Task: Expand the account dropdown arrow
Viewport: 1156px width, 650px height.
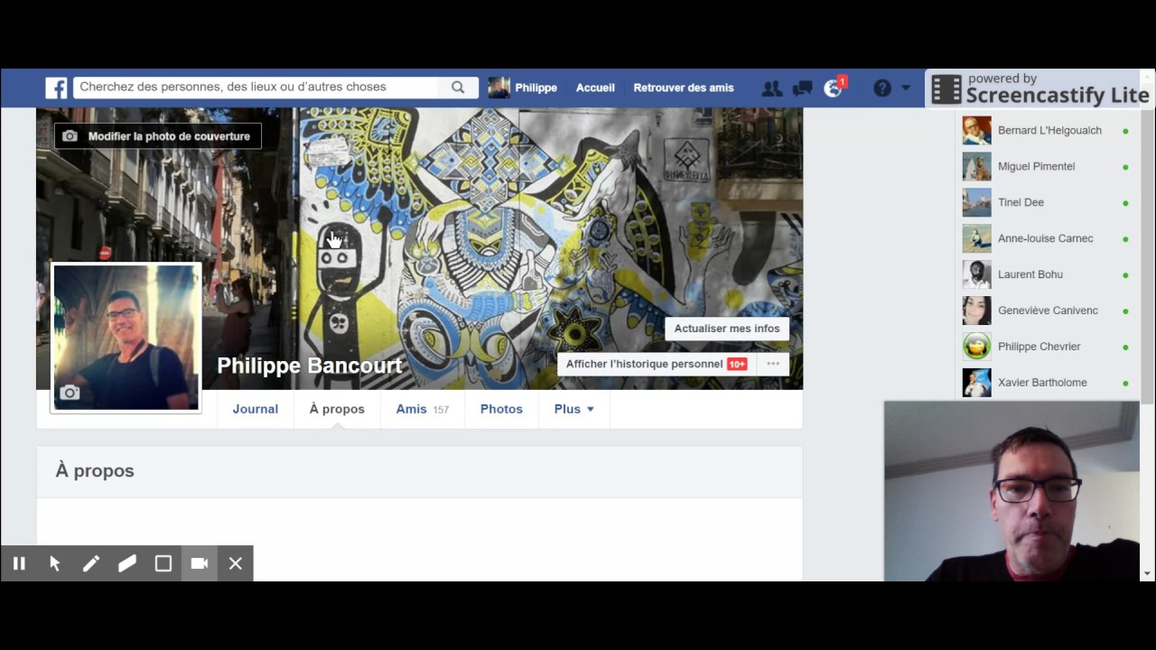Action: pyautogui.click(x=906, y=88)
